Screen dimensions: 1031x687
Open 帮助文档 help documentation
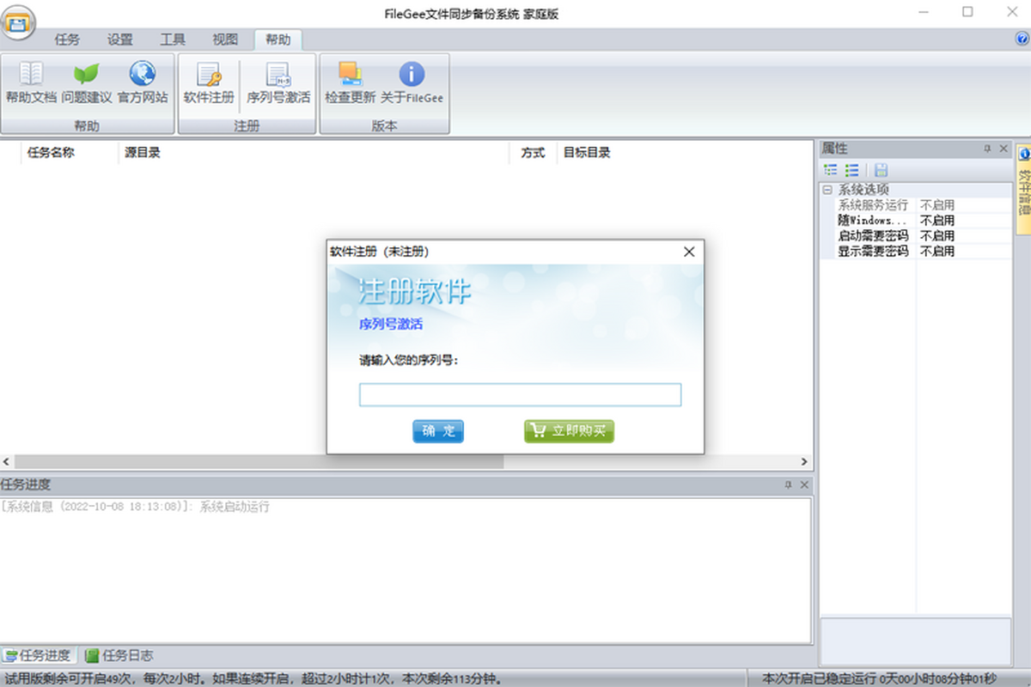[31, 83]
